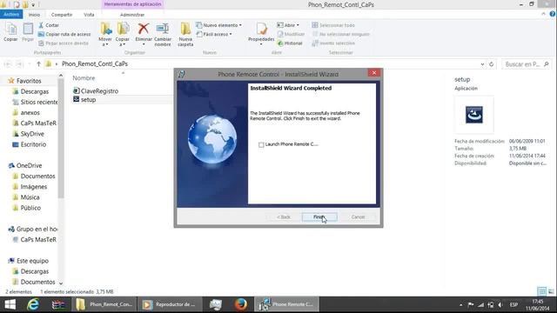
Task: Open Escritorio in sidebar
Action: (29, 144)
